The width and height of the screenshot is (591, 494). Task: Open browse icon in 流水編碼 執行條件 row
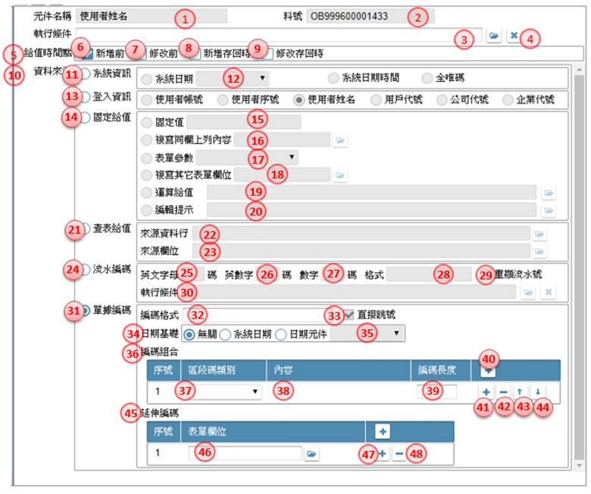tap(528, 292)
